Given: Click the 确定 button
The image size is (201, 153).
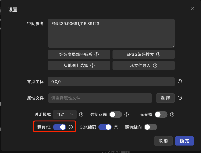Looking at the screenshot, I should pyautogui.click(x=184, y=141).
